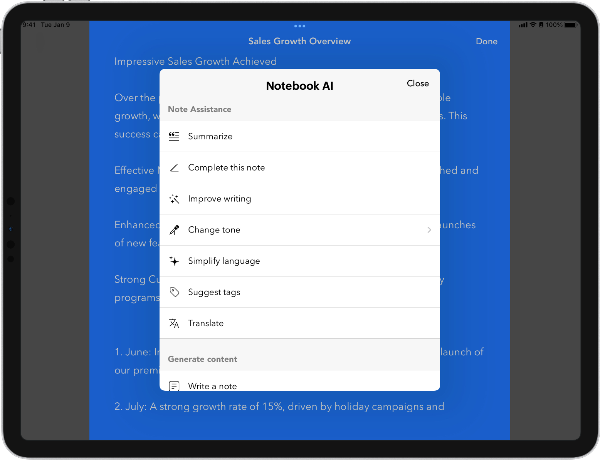
Task: Tap Done in the note header
Action: click(x=486, y=42)
